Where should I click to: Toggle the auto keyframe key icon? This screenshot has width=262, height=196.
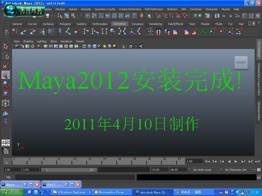pos(253,170)
